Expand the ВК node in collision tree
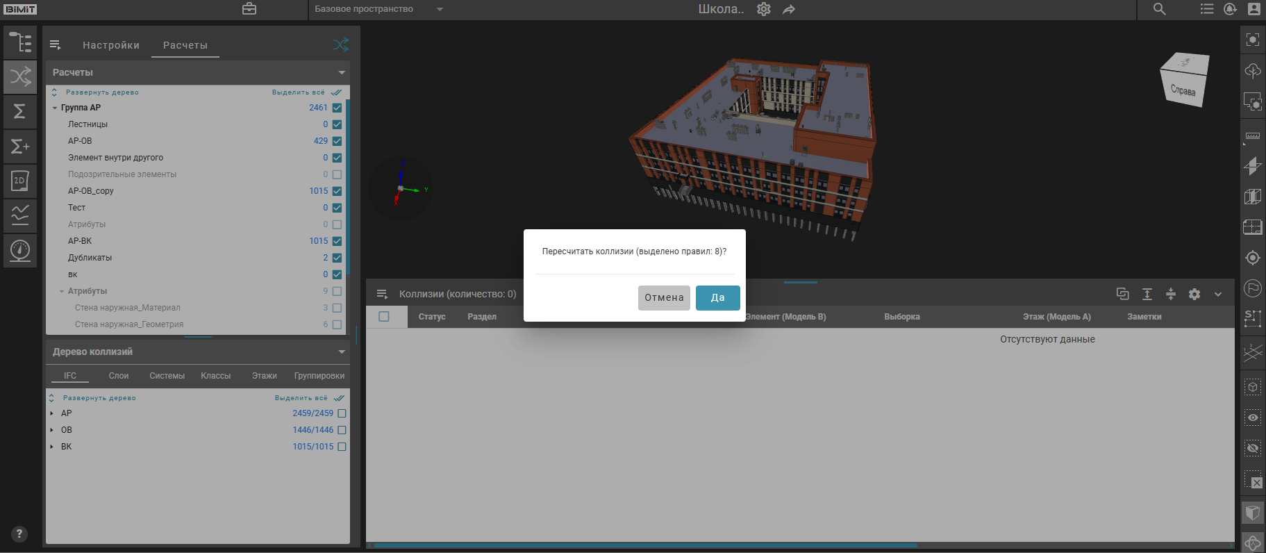The height and width of the screenshot is (553, 1266). [x=52, y=447]
